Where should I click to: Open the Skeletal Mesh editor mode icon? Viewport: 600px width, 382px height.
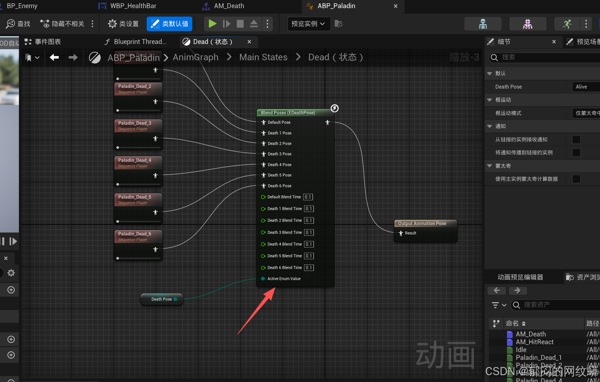528,24
